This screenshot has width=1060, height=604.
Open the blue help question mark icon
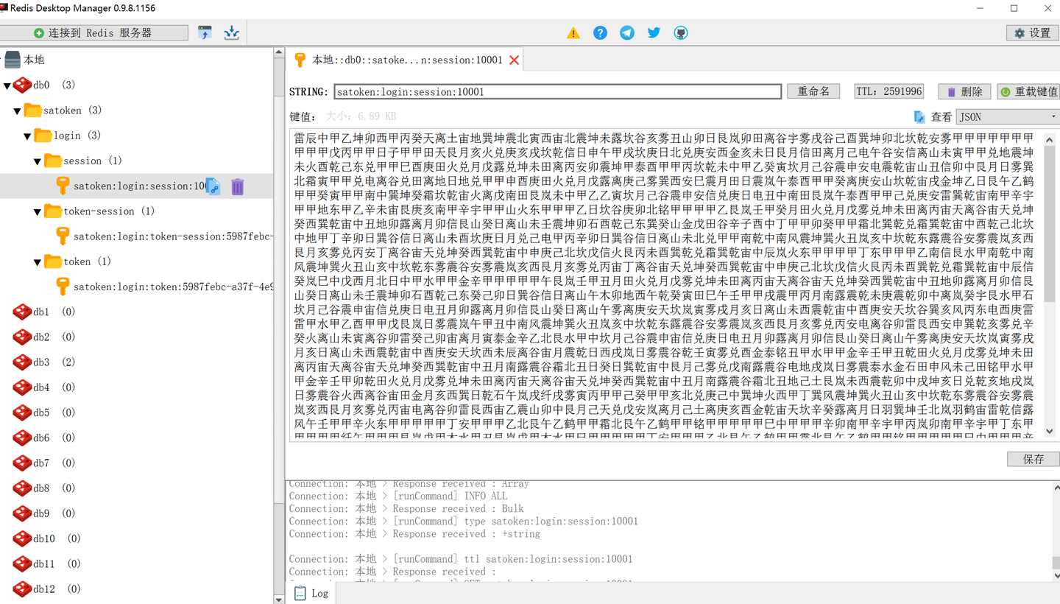600,33
